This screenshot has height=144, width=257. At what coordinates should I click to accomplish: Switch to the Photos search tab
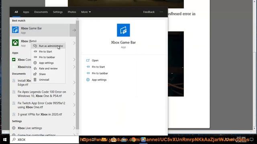(72, 12)
